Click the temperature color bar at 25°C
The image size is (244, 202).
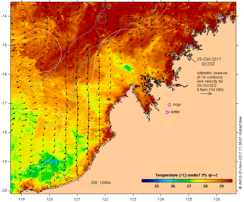coord(157,181)
